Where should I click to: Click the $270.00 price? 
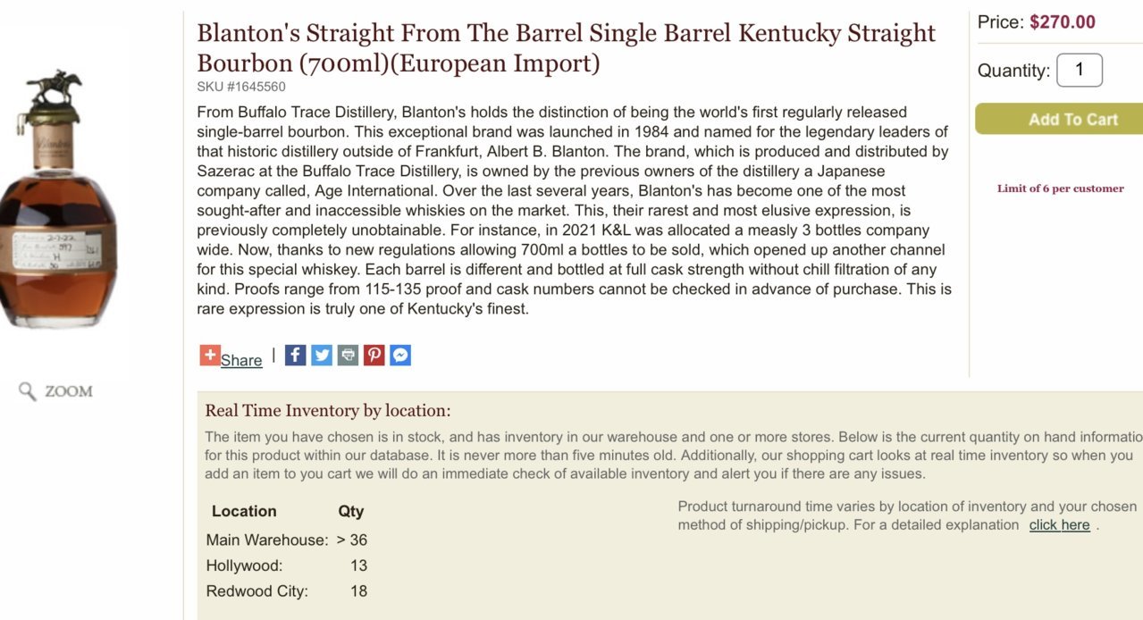pyautogui.click(x=1063, y=22)
